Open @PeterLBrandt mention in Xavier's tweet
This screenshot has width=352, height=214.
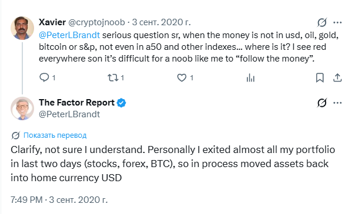pos(69,35)
